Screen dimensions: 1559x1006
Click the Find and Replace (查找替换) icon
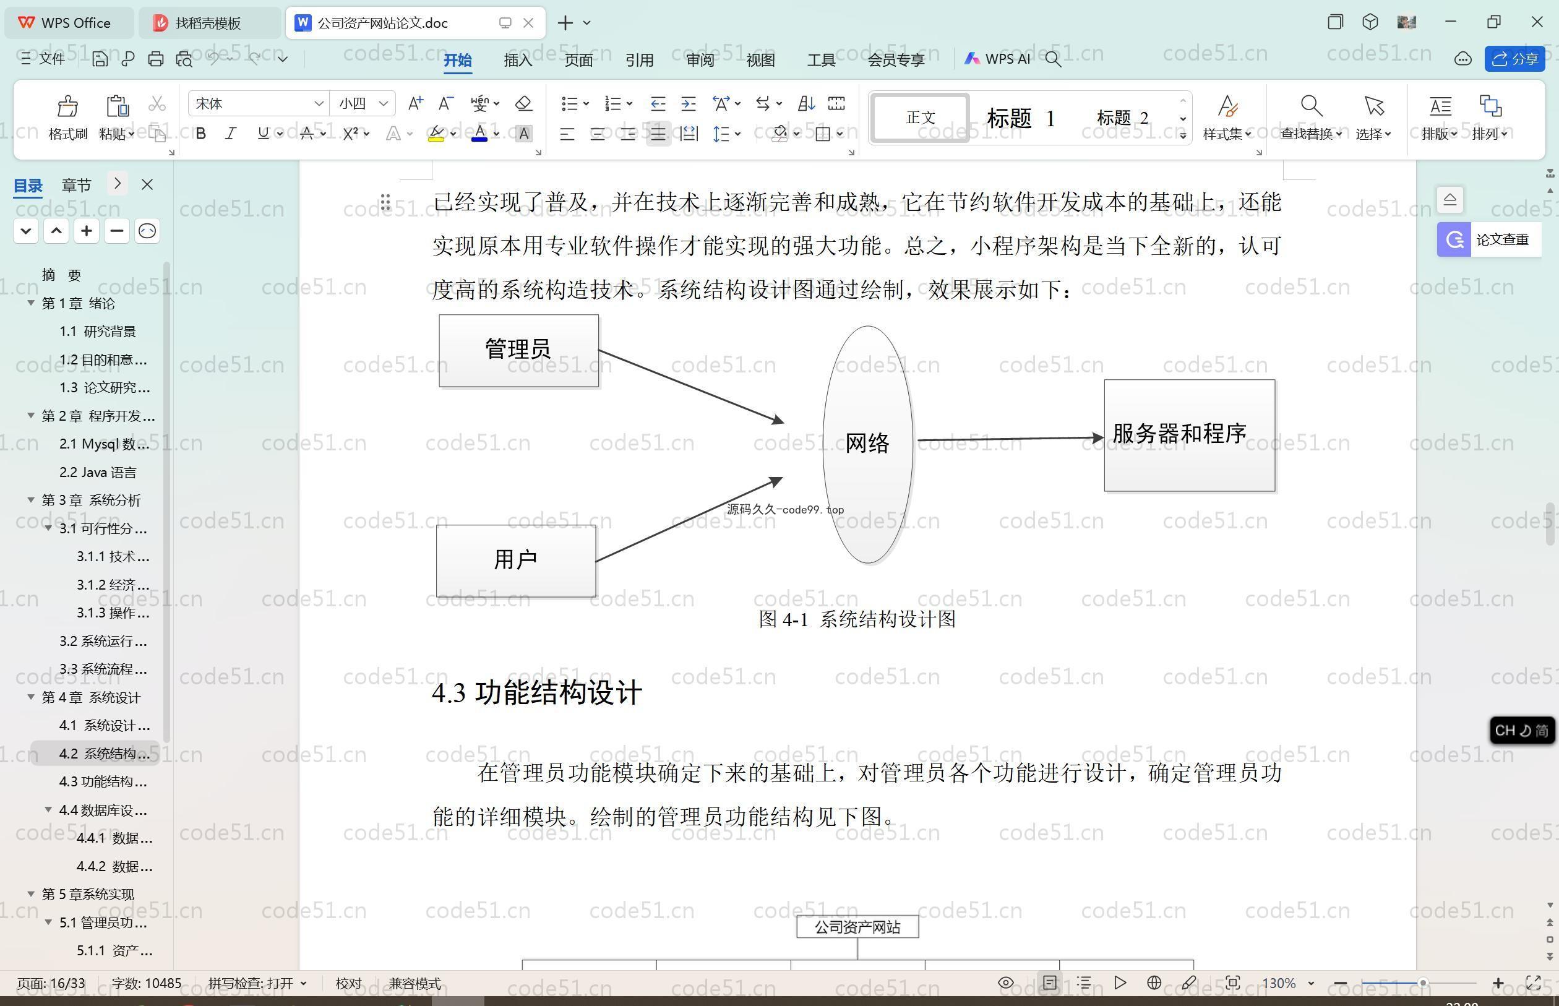(x=1311, y=105)
